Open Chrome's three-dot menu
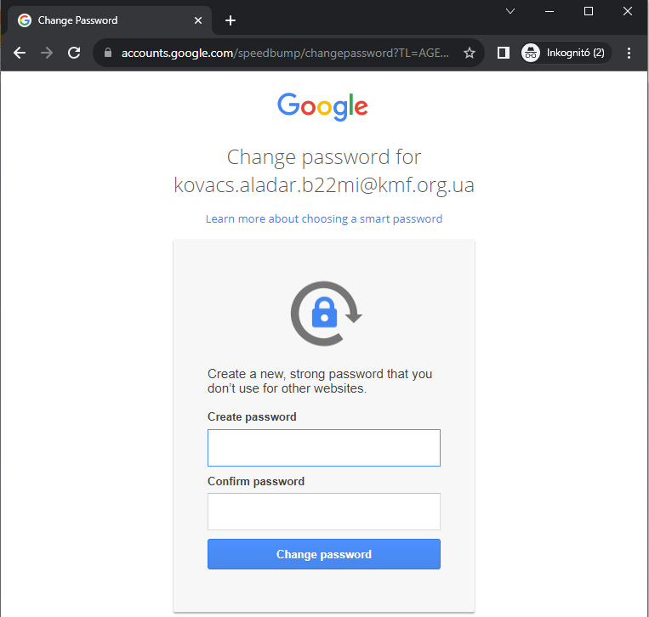The height and width of the screenshot is (617, 649). 629,53
